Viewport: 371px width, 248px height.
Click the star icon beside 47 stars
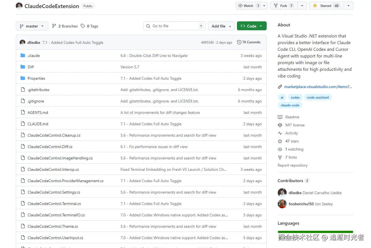coord(280,141)
